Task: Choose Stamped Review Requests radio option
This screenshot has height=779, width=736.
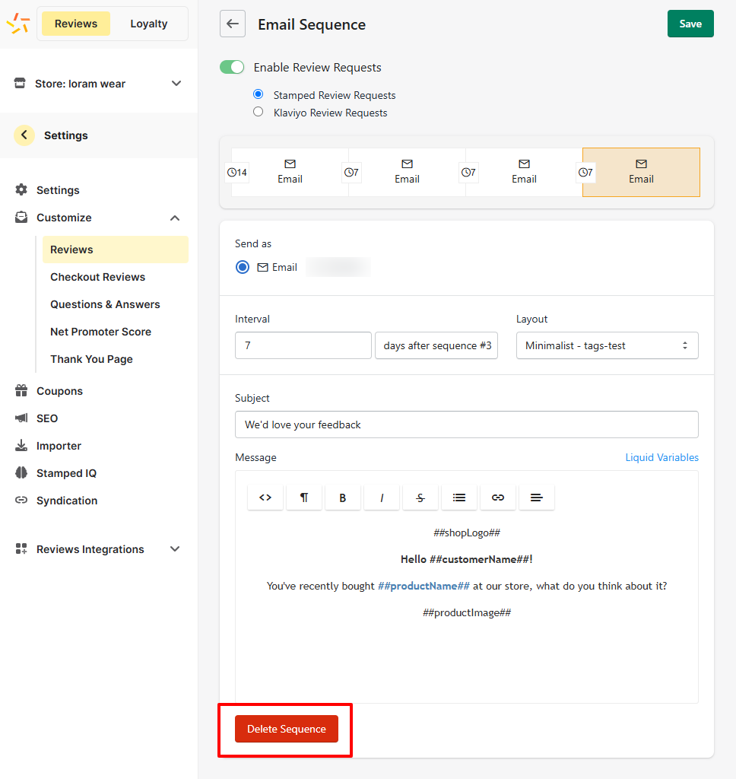Action: [259, 94]
